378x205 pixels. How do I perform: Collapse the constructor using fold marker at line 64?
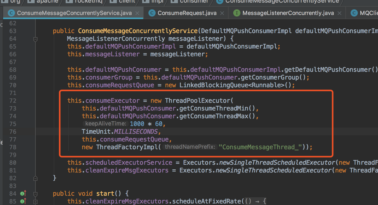click(x=35, y=39)
